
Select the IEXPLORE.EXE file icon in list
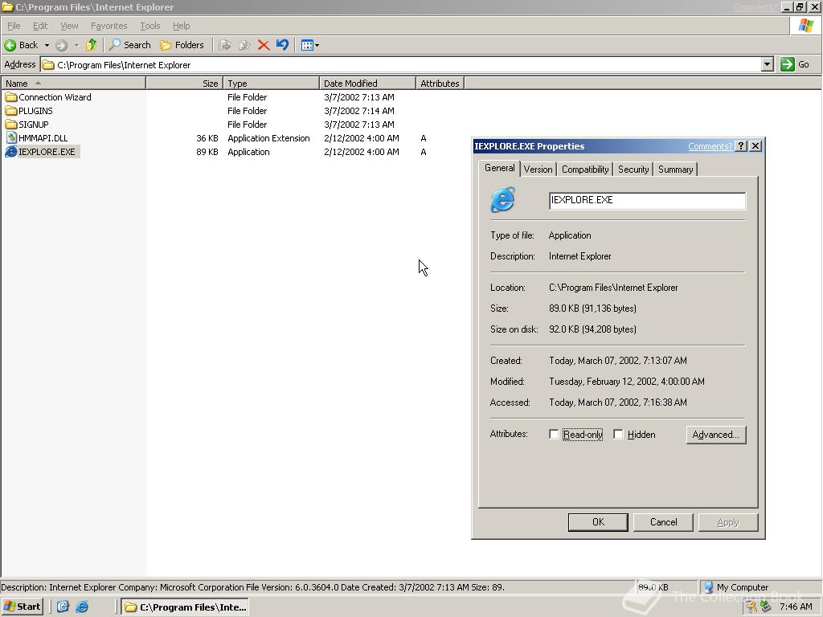point(11,152)
